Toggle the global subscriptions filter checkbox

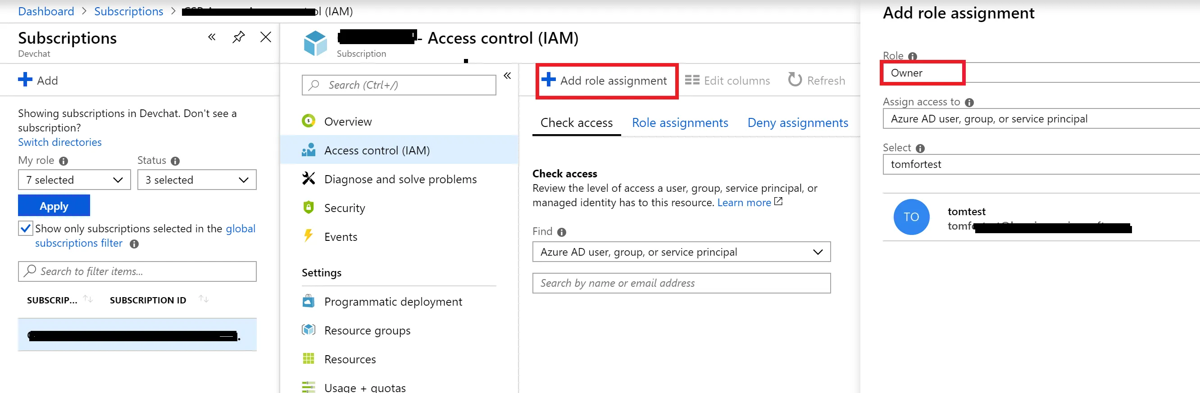pos(26,228)
